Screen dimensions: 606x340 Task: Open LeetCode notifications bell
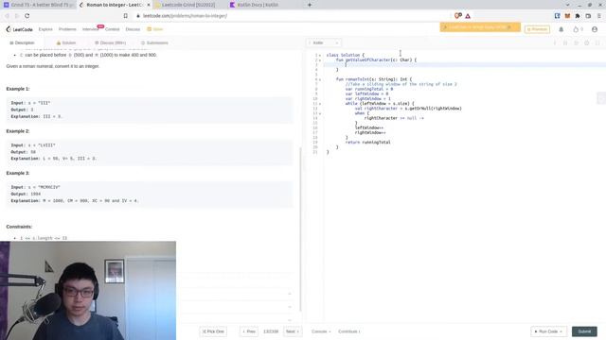561,29
